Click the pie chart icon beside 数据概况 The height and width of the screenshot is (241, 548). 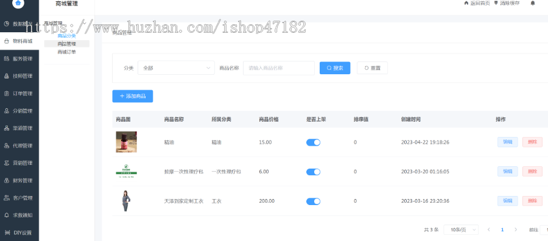tap(6, 24)
